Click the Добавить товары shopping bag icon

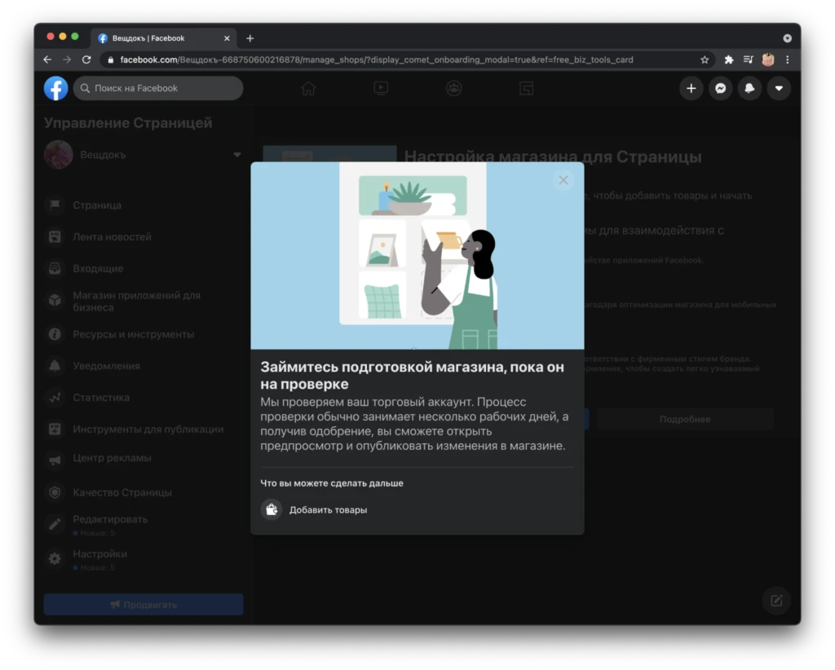pos(272,509)
